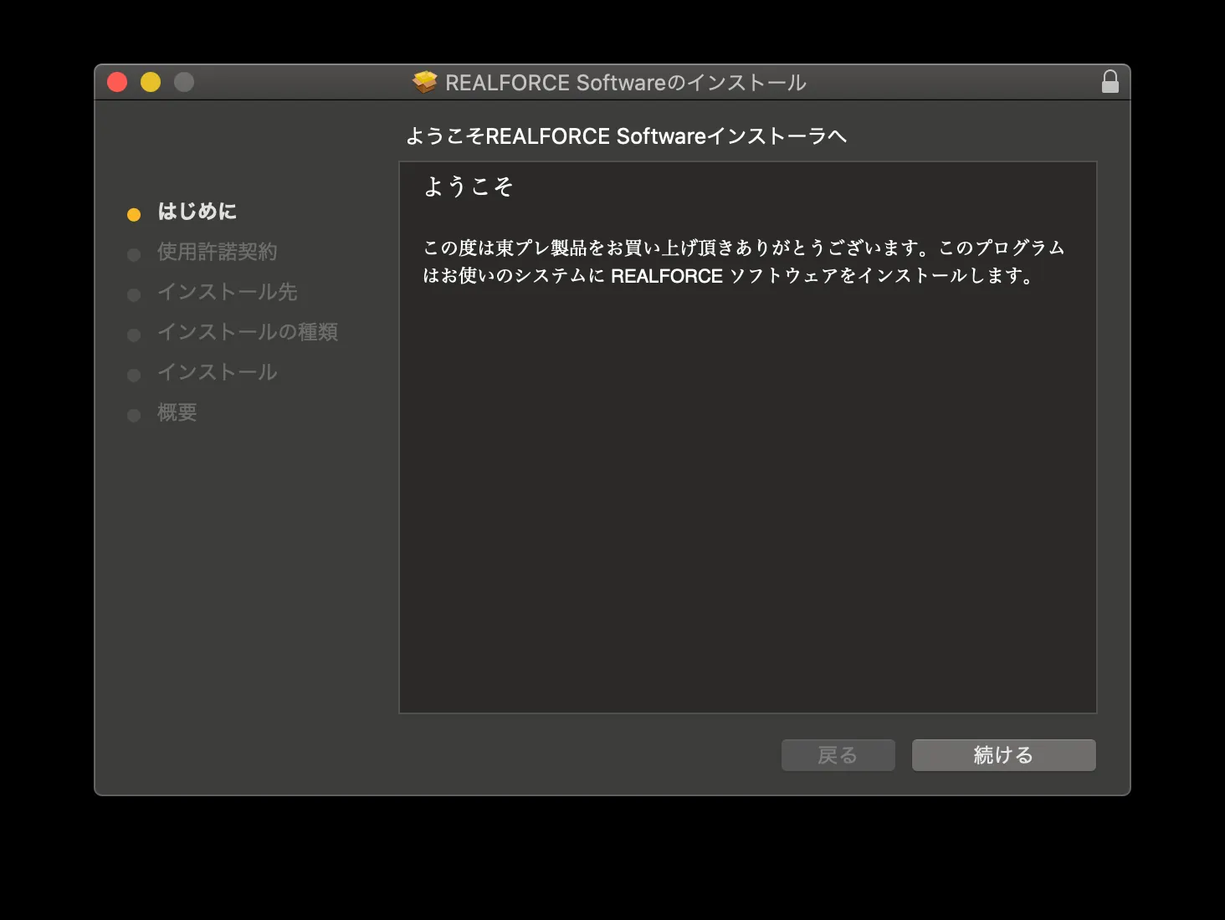The width and height of the screenshot is (1225, 920).
Task: Select the インストールの種類 sidebar entry
Action: coord(248,332)
